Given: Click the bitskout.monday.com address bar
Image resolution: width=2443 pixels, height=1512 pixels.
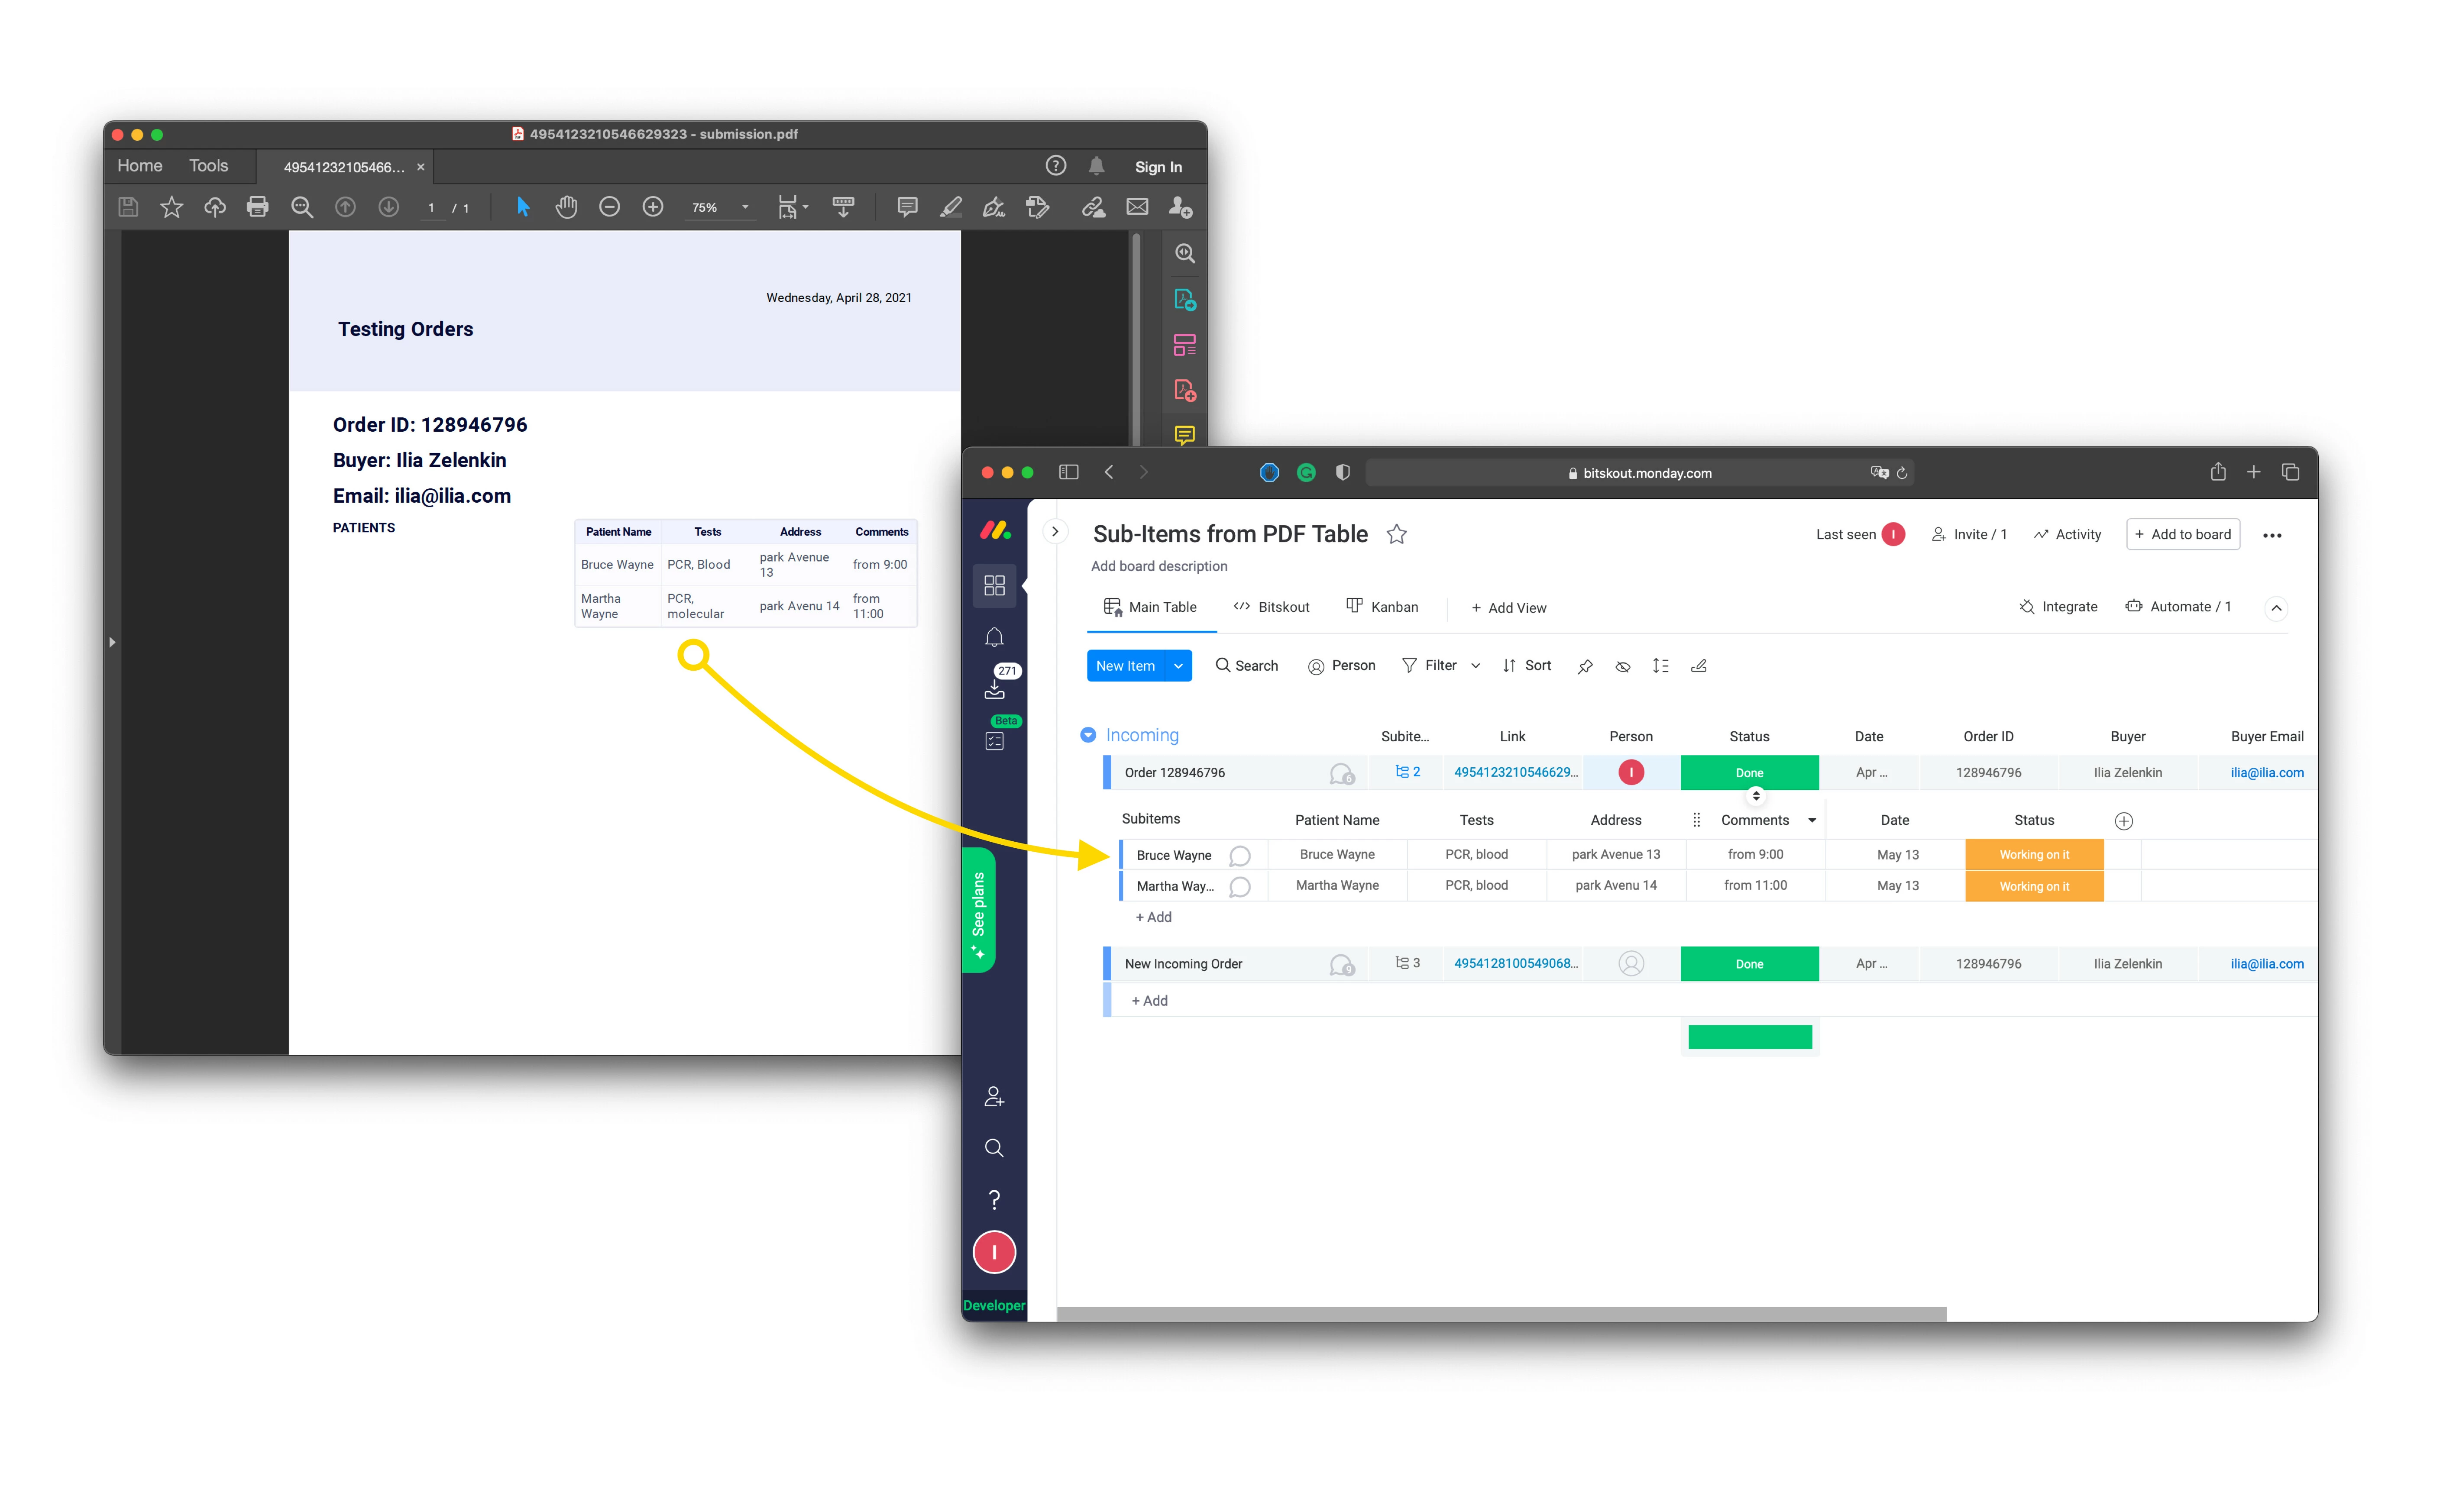Looking at the screenshot, I should pos(1640,473).
